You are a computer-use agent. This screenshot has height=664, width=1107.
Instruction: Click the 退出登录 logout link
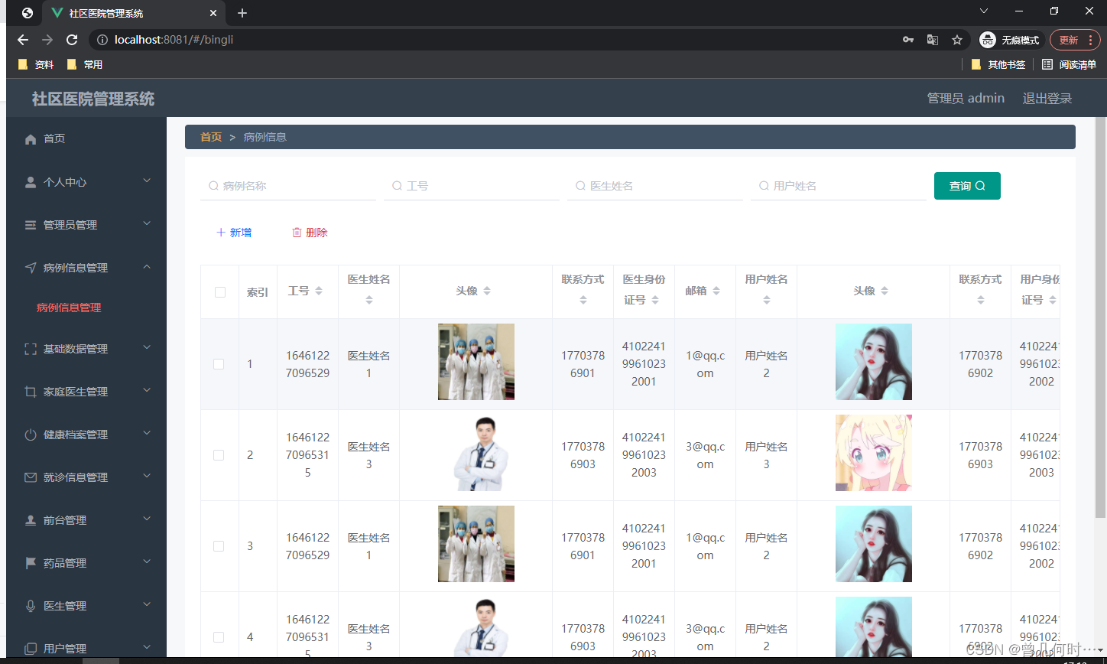click(x=1047, y=98)
